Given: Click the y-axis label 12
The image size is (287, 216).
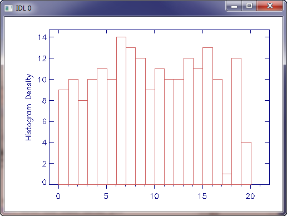Looking at the screenshot, I should click(42, 58).
